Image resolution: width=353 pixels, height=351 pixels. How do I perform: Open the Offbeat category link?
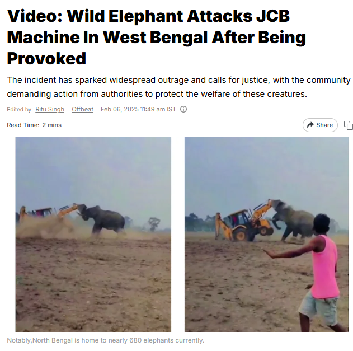(x=82, y=109)
